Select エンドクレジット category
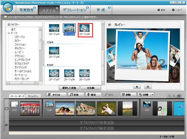This screenshot has width=187, height=139. pyautogui.click(x=23, y=60)
